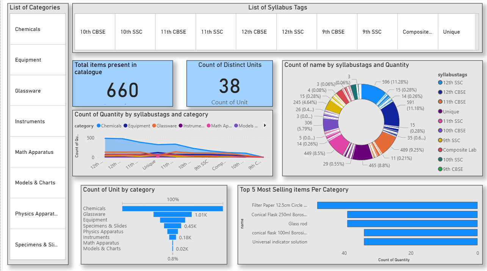Select the Filter Paper 12.5cm bar

397,205
